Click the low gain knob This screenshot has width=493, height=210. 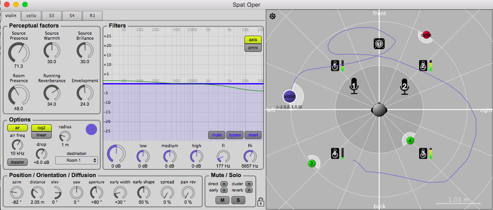143,156
